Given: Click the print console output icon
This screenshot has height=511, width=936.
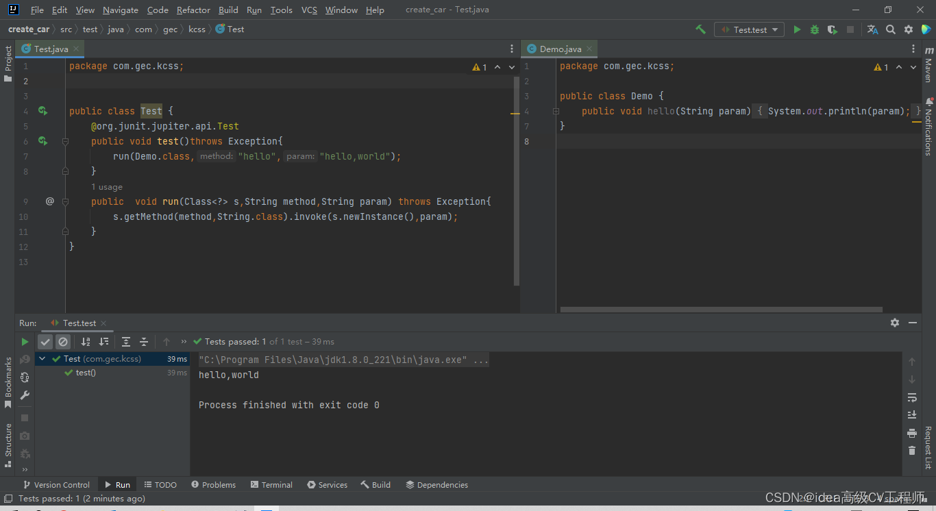Looking at the screenshot, I should pos(912,433).
